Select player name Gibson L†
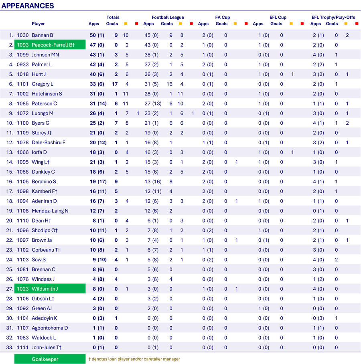This screenshot has height=364, width=361. coord(43,299)
